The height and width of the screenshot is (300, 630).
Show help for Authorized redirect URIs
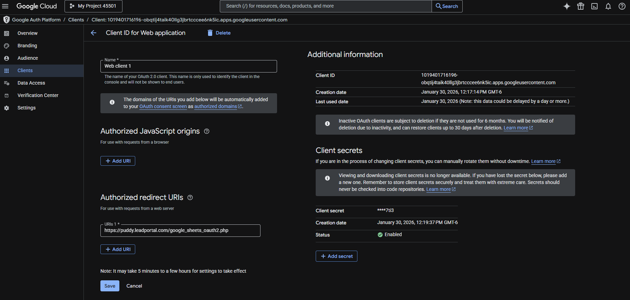(190, 197)
